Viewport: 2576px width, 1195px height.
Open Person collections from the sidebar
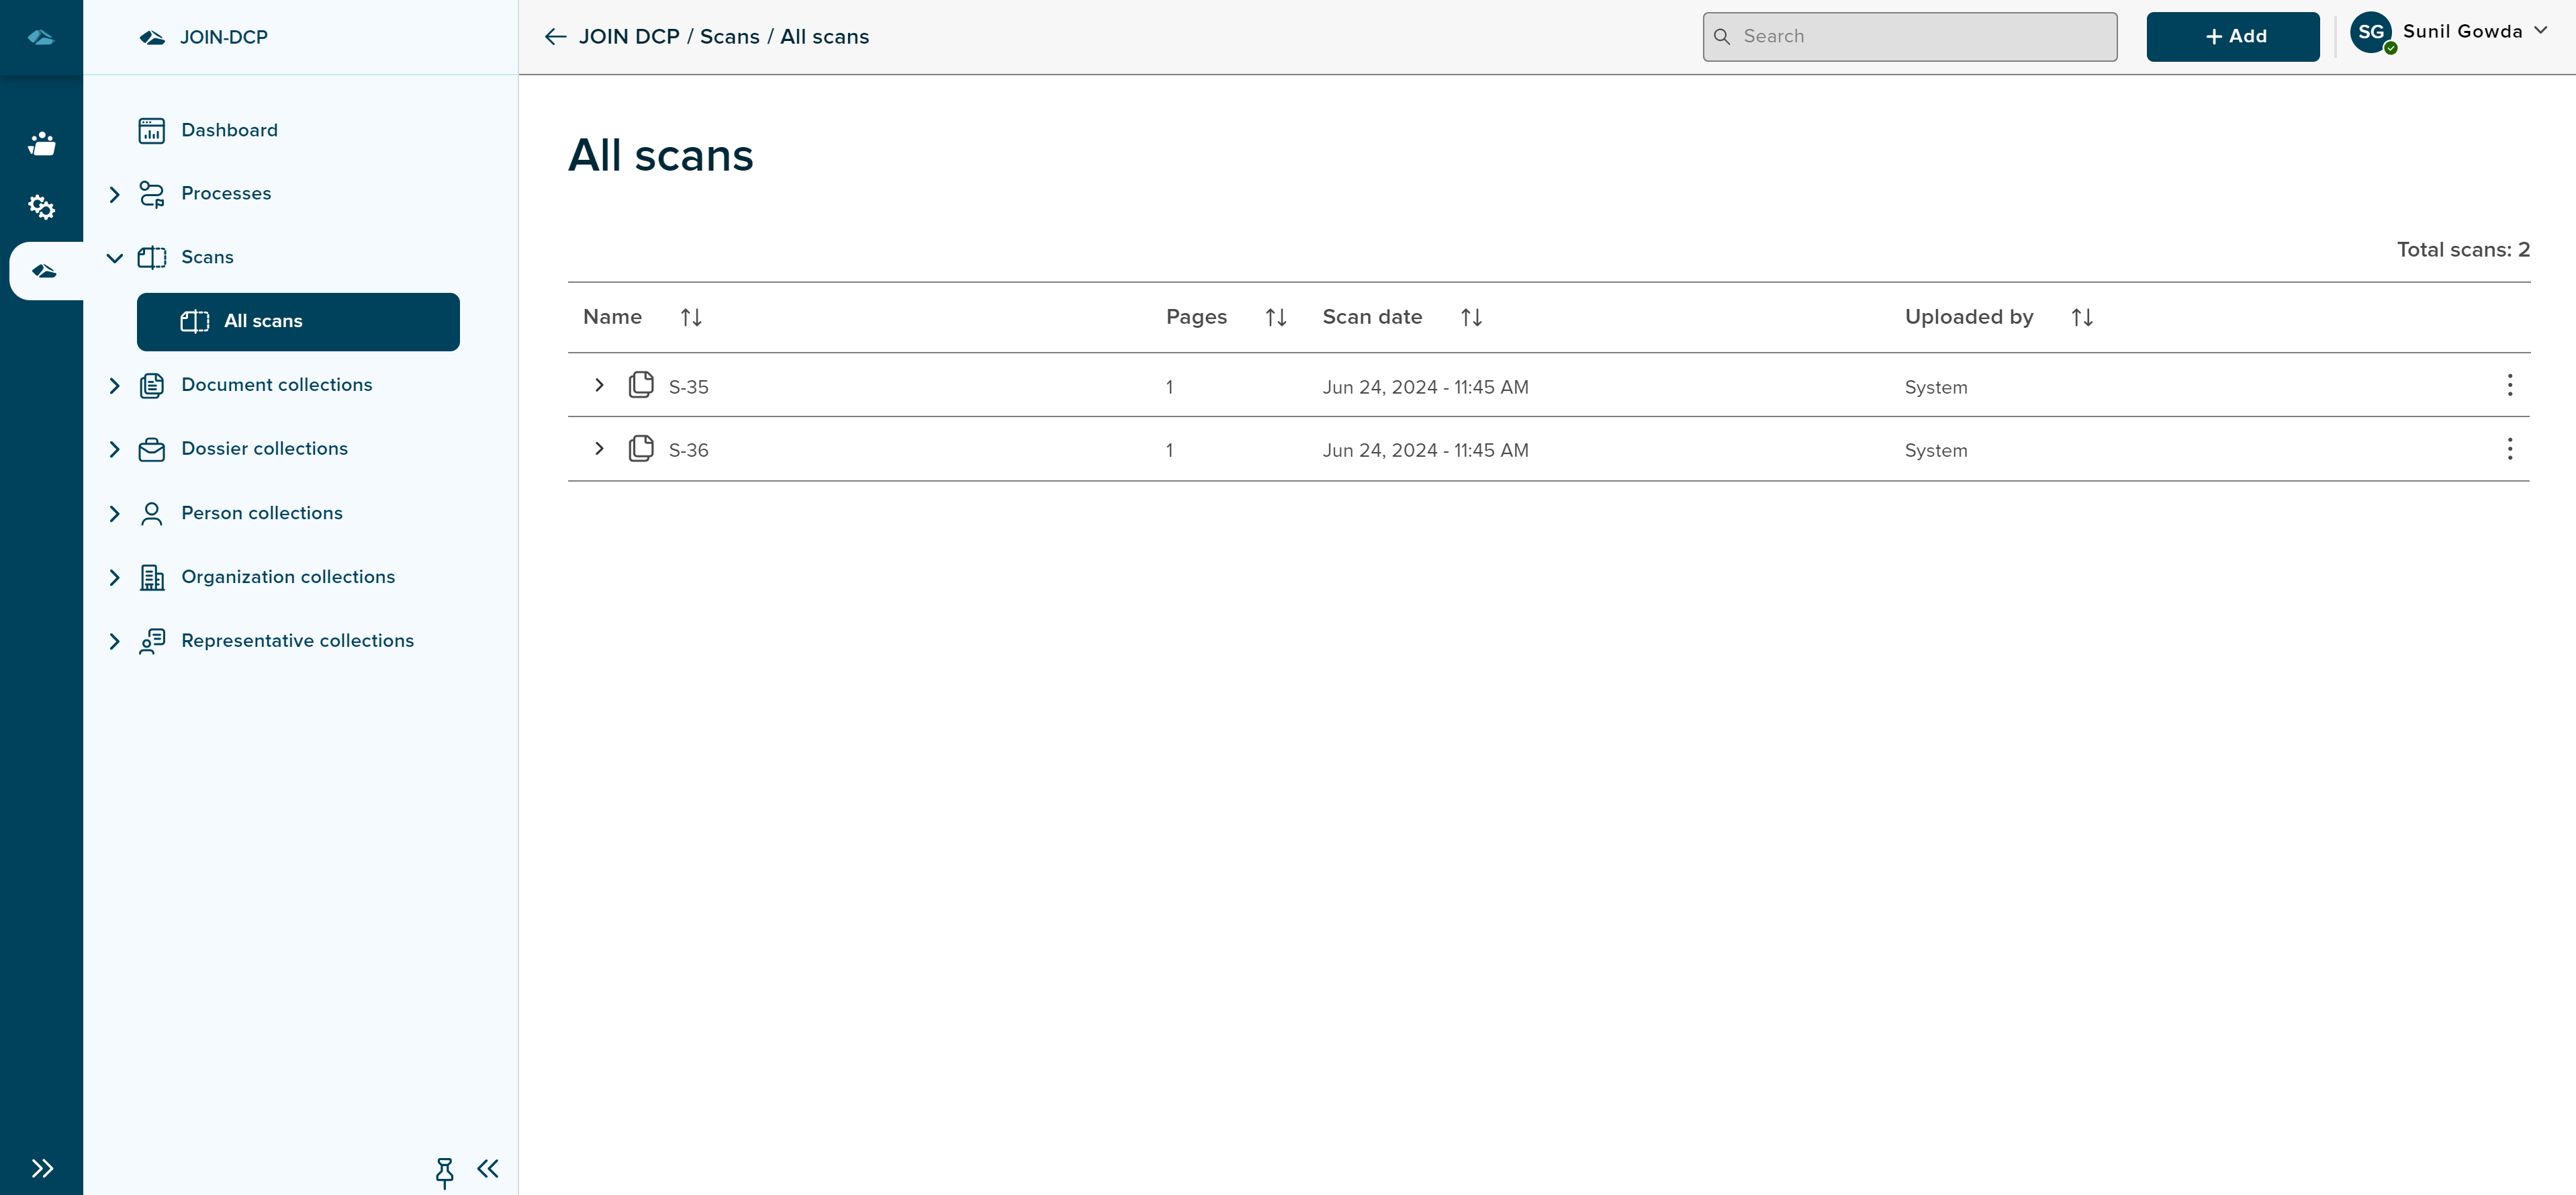261,513
